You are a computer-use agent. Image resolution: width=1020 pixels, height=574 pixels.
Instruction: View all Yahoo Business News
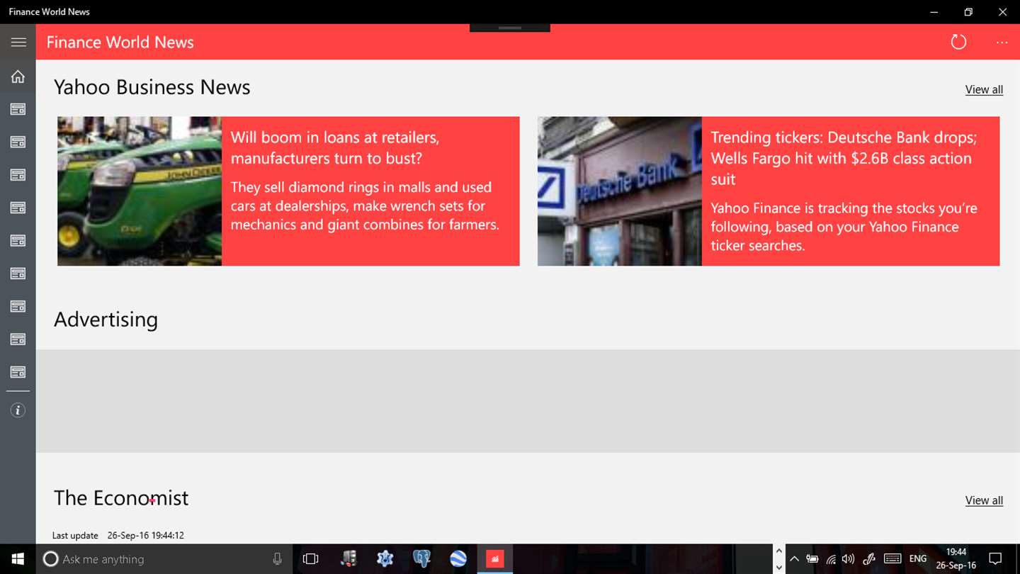[984, 89]
